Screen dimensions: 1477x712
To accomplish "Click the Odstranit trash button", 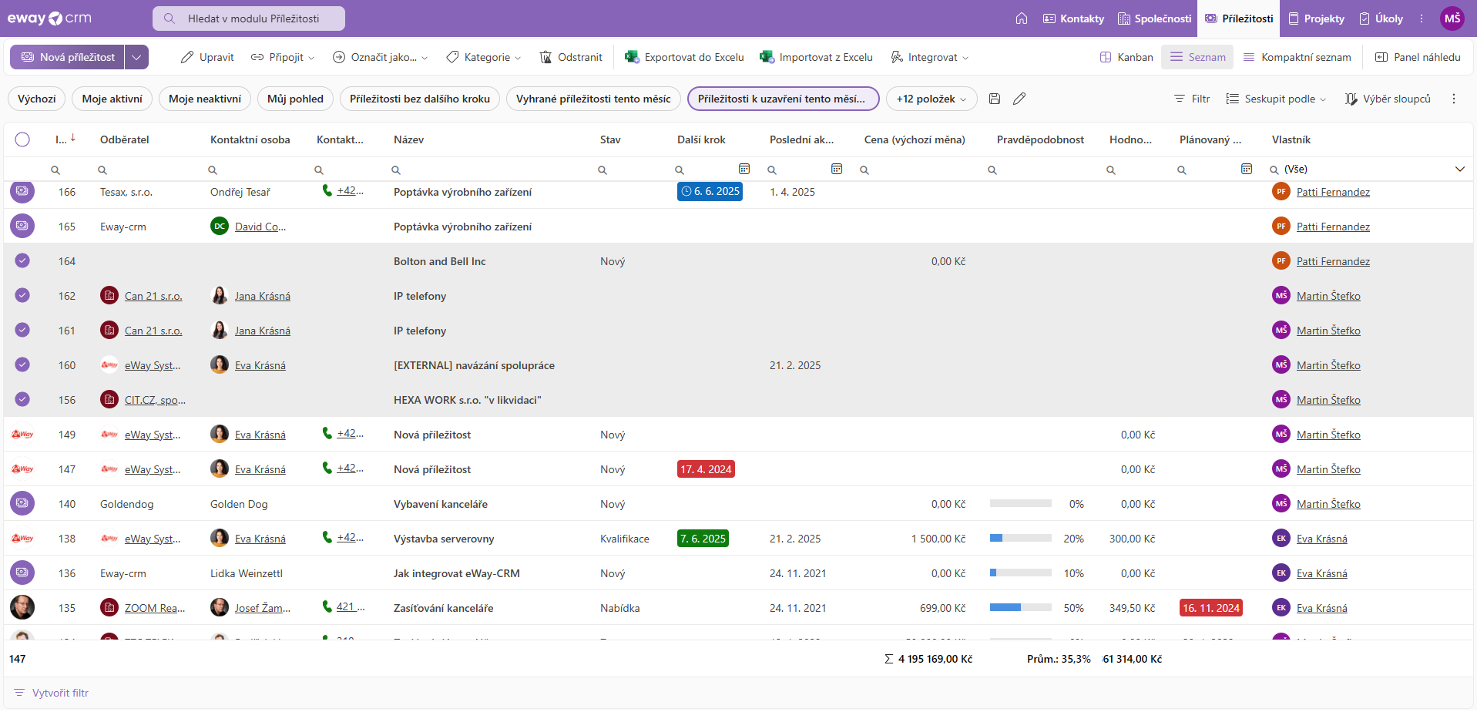I will 571,57.
